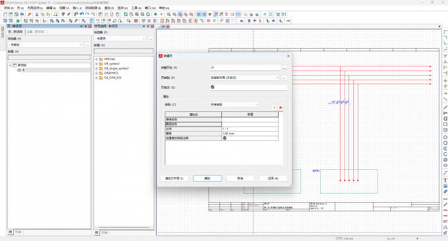Open the 编辑 (E) menu
Viewport: 448px width, 241px height.
(51, 8)
